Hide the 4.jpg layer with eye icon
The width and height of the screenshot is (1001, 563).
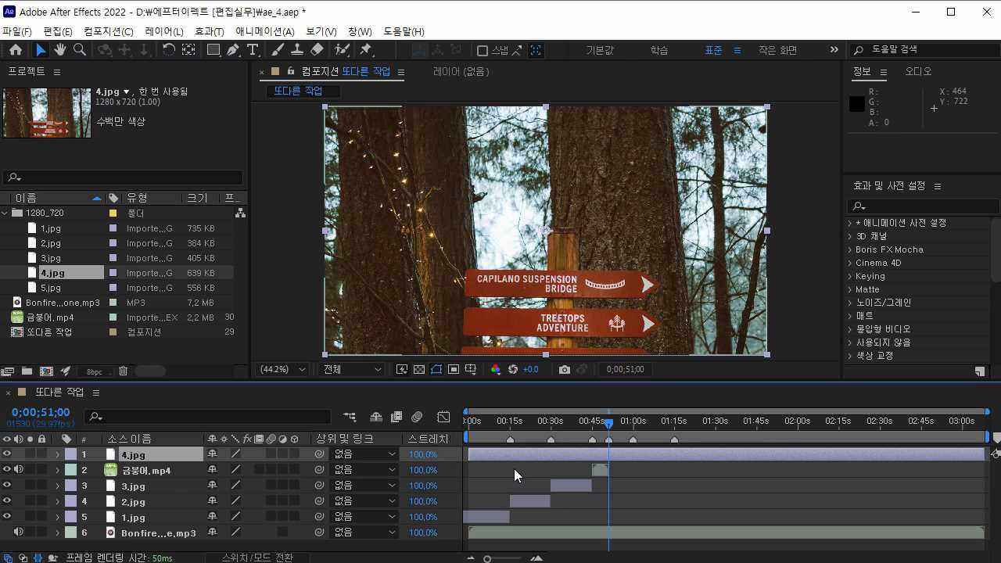point(7,454)
